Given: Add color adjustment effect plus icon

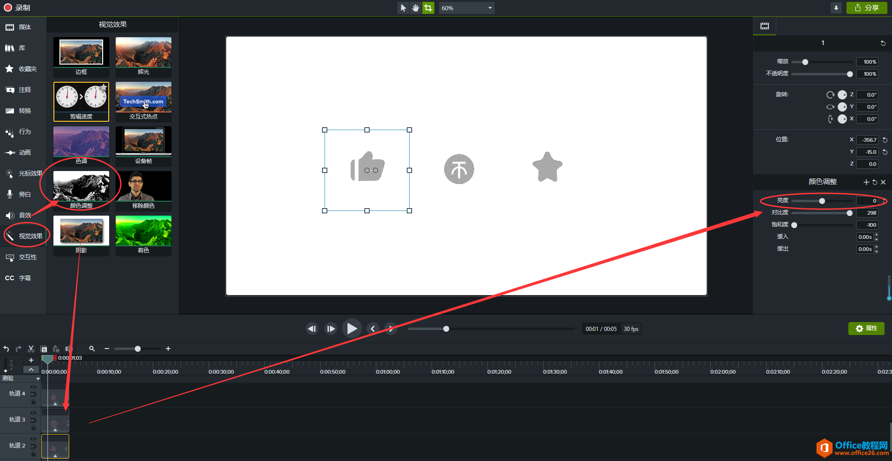Looking at the screenshot, I should click(x=866, y=182).
